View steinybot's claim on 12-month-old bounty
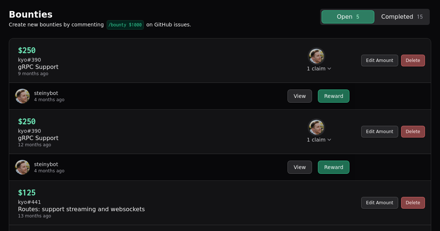 point(300,167)
